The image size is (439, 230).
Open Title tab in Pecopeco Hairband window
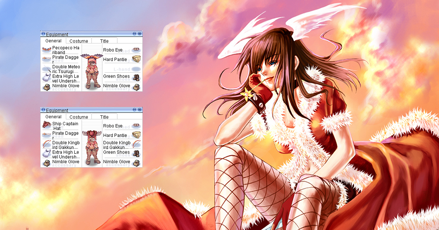(104, 41)
